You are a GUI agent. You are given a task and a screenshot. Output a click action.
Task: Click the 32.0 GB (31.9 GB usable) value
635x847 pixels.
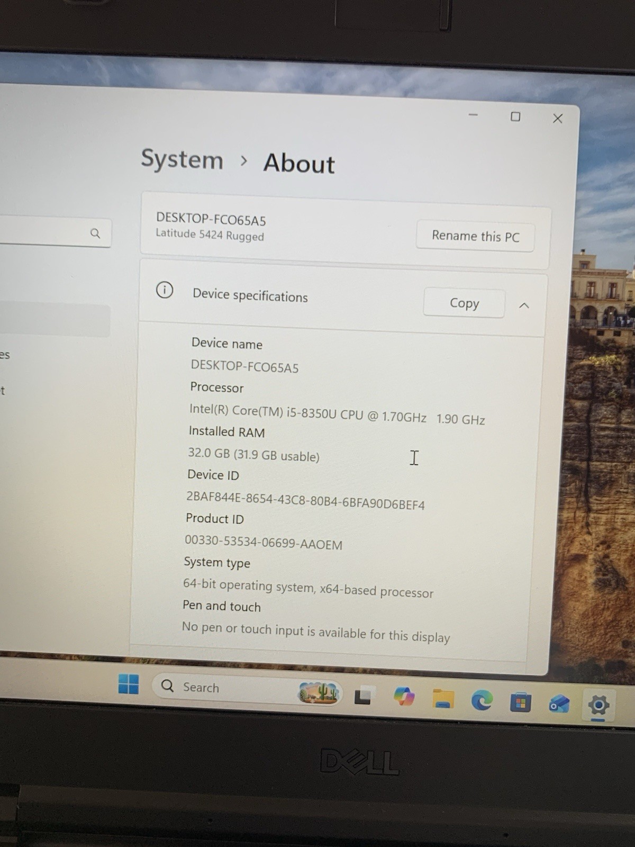(253, 455)
